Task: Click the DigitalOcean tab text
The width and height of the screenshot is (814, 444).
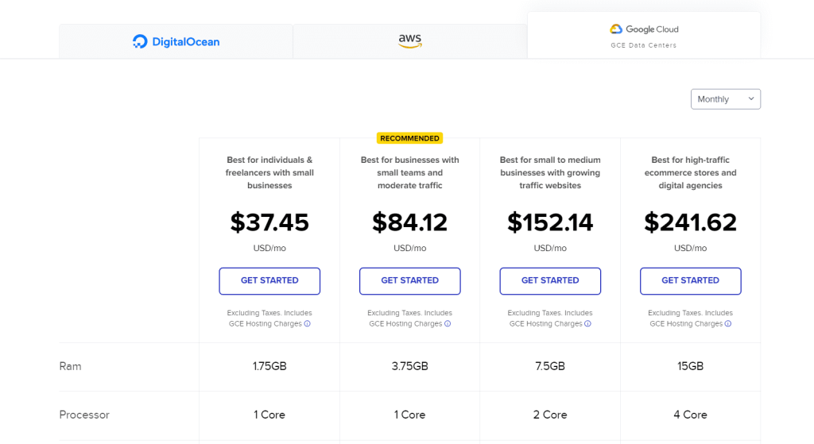Action: (x=186, y=41)
